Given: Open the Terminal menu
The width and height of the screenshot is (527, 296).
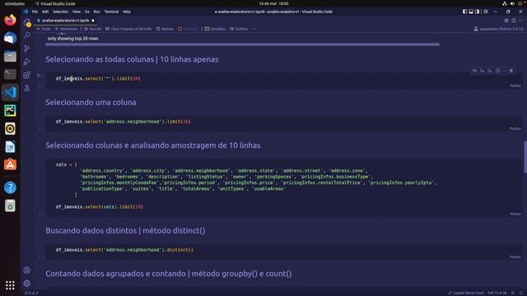Looking at the screenshot, I should 111,12.
